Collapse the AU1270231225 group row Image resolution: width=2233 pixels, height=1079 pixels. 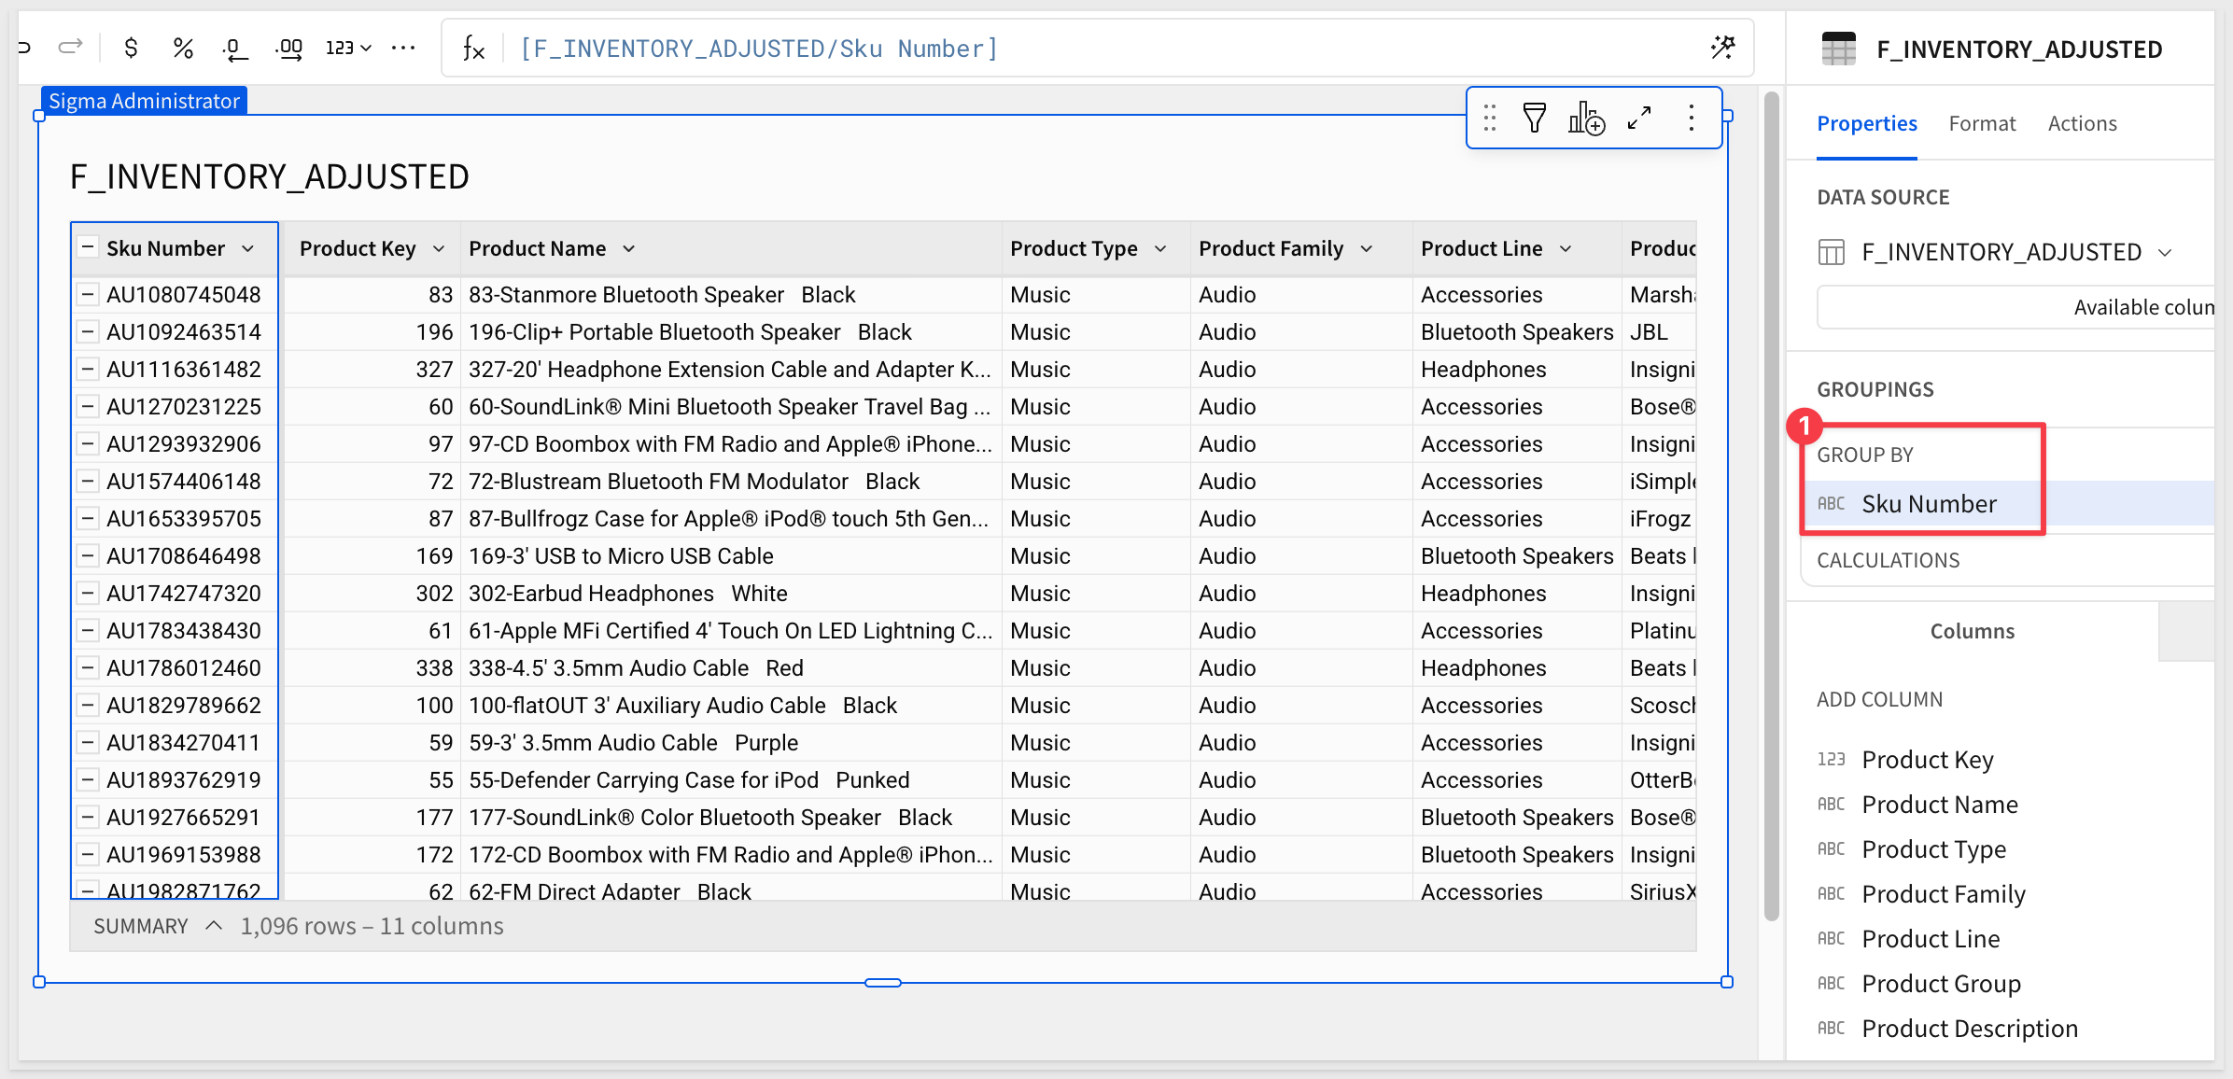pos(88,407)
